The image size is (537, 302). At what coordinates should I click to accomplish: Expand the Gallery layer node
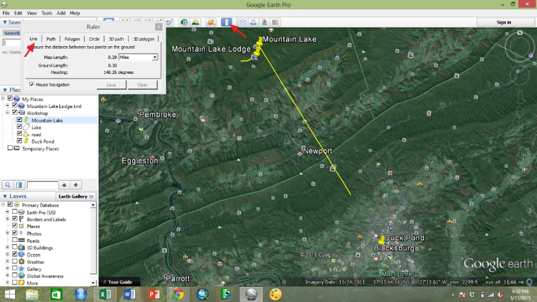click(x=8, y=269)
